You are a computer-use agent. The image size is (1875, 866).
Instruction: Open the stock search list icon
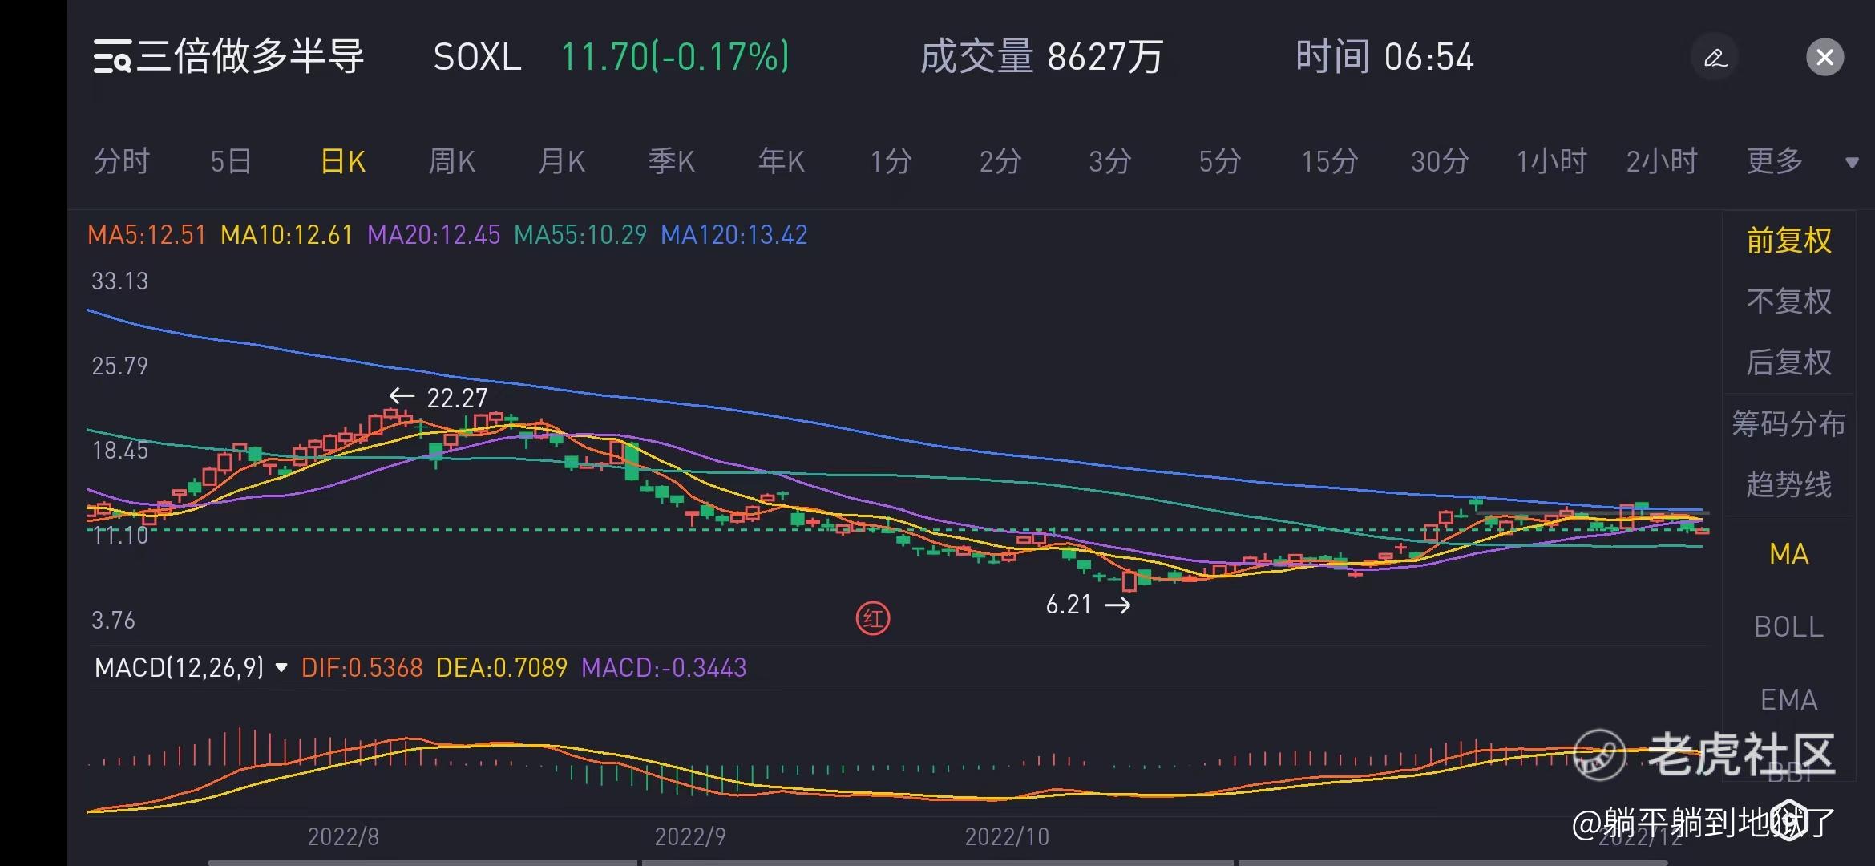click(111, 57)
